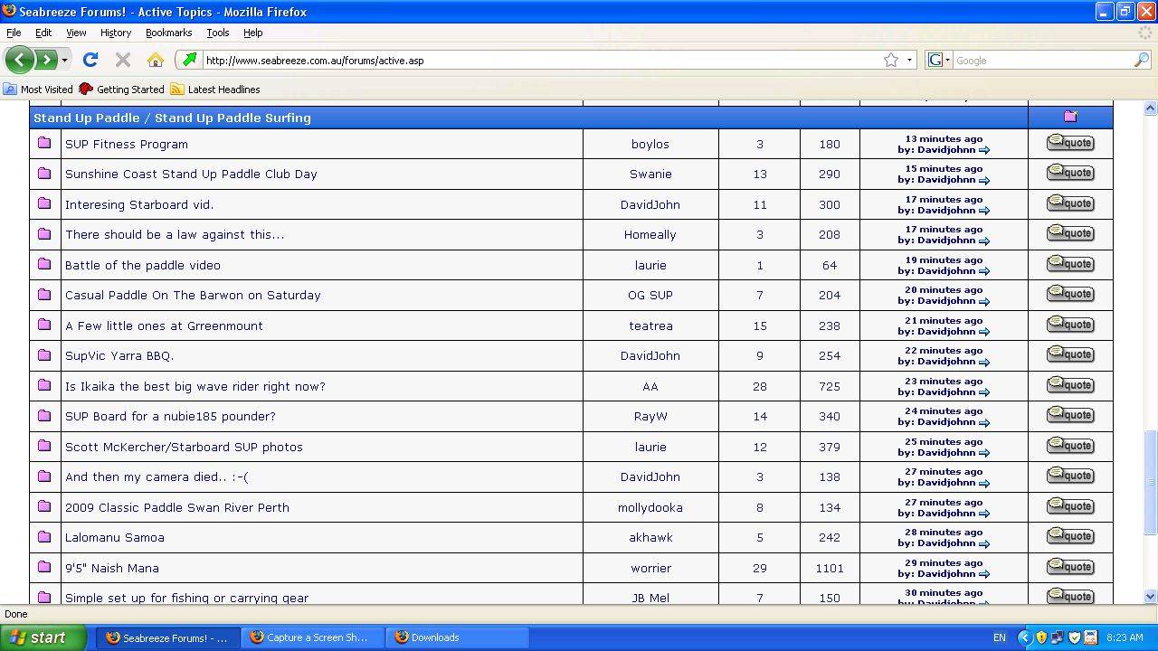The width and height of the screenshot is (1158, 651).
Task: Click the search magnifier icon
Action: tap(1141, 61)
